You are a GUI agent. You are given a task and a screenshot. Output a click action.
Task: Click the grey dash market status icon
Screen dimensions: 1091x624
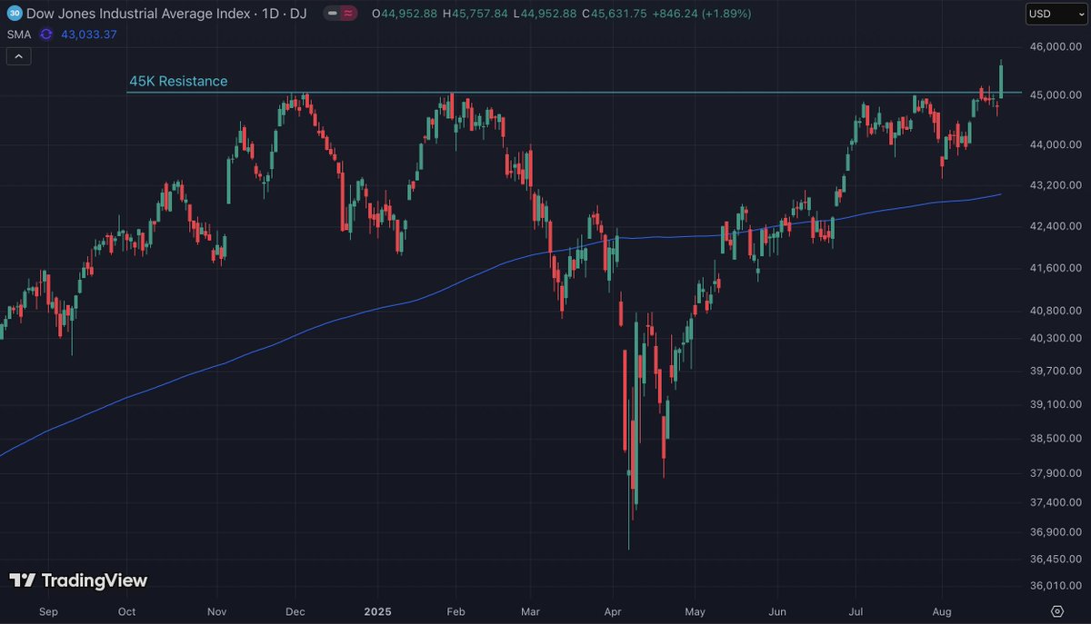click(334, 14)
